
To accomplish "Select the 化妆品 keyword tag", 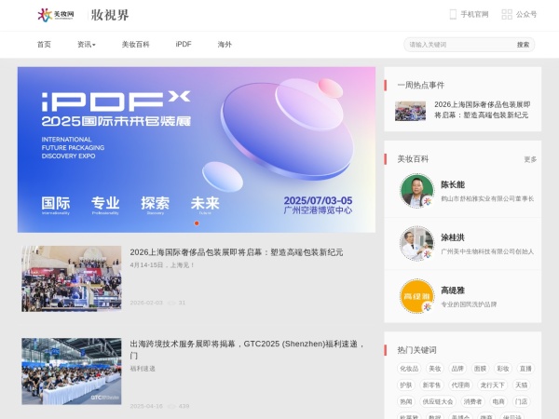I will click(409, 369).
